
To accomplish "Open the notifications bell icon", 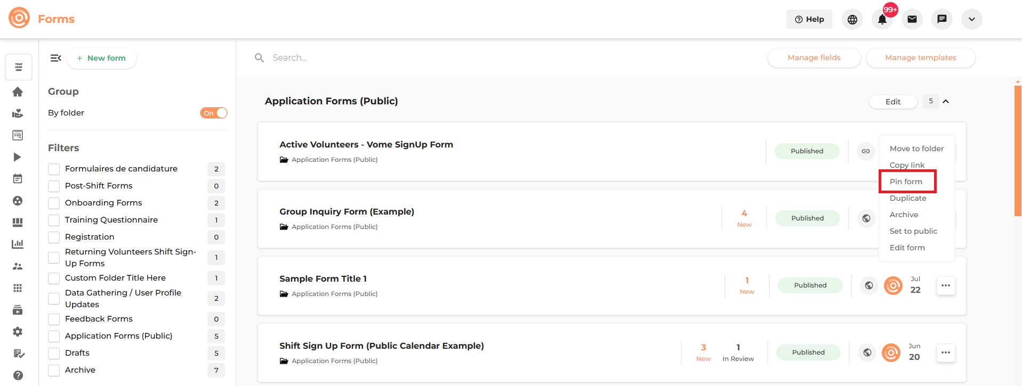I will click(882, 19).
